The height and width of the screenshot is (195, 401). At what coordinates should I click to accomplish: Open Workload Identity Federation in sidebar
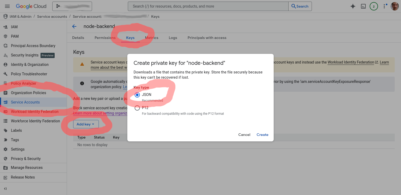click(35, 112)
